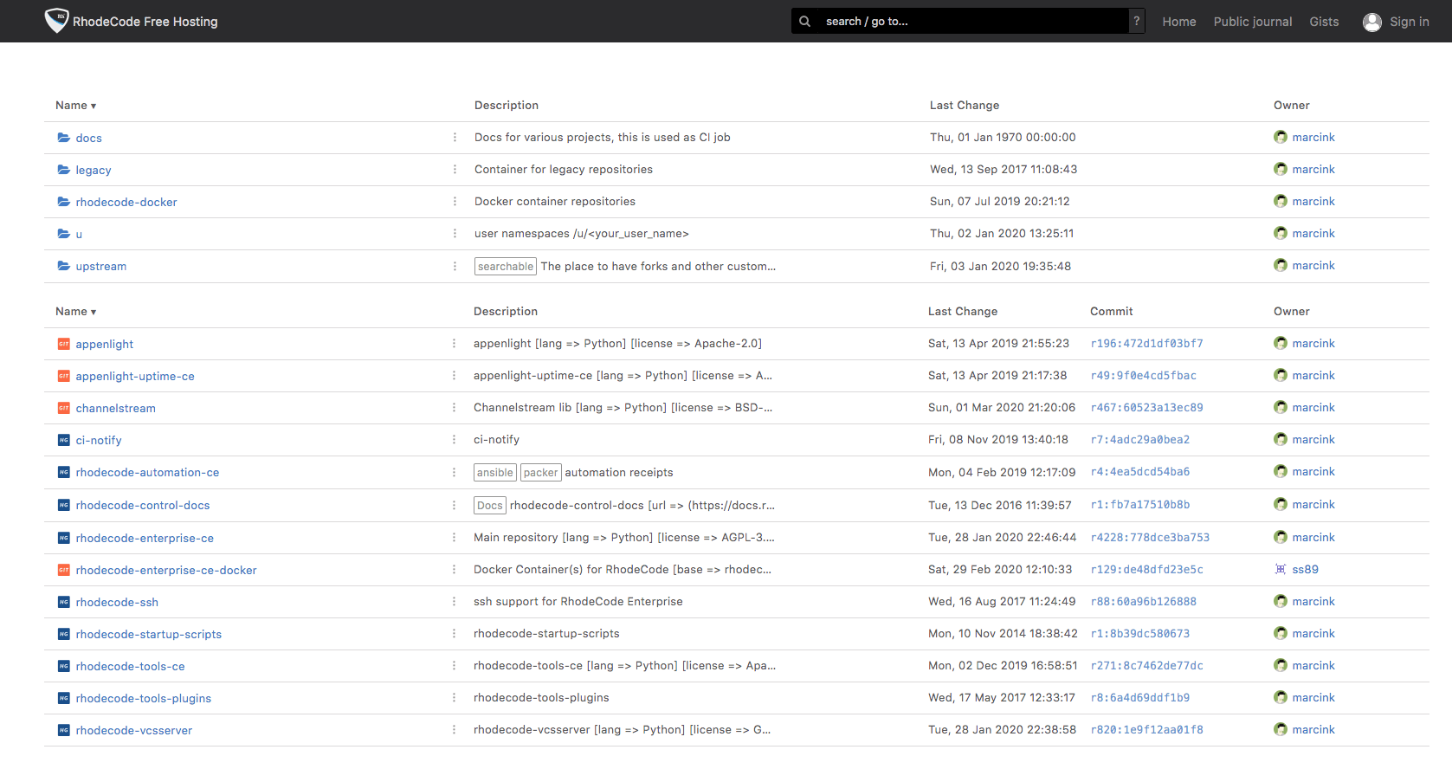Click the user avatar icon beside Sign in

(x=1371, y=23)
